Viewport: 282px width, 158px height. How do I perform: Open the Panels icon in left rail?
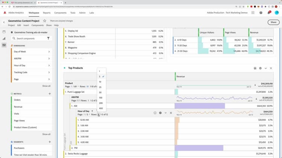point(4,32)
